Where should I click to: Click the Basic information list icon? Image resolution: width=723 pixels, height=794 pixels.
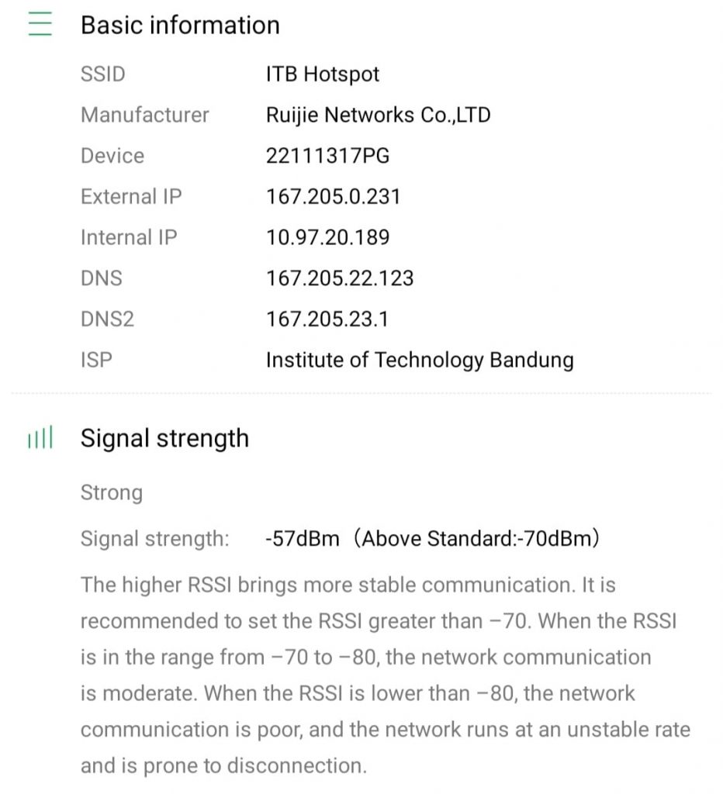[x=40, y=25]
